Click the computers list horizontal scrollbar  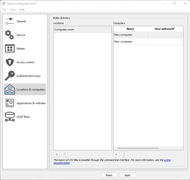pyautogui.click(x=138, y=148)
